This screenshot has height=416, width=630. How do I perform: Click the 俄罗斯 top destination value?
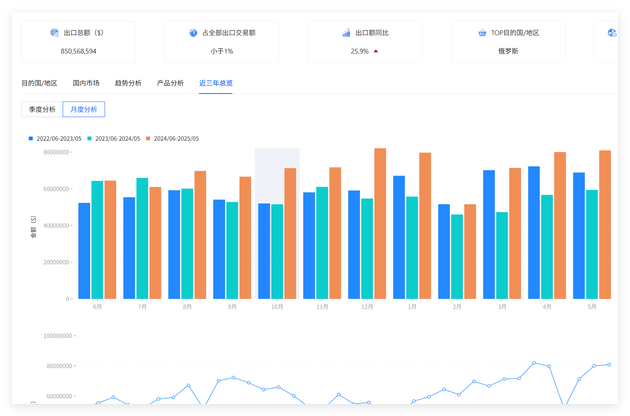click(508, 51)
